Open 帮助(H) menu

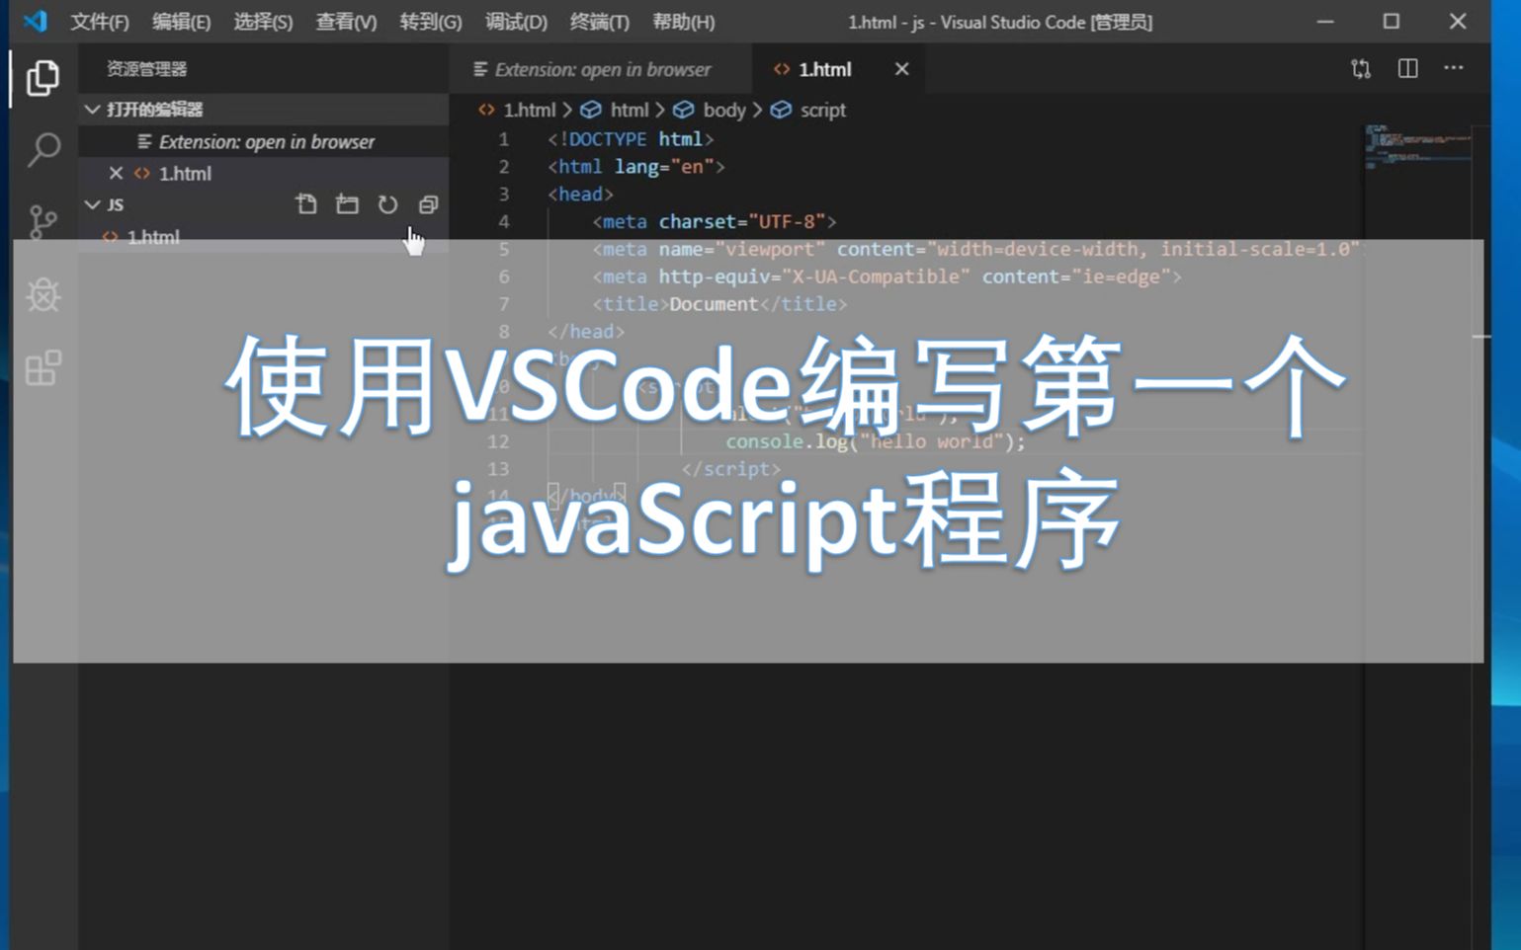coord(683,22)
